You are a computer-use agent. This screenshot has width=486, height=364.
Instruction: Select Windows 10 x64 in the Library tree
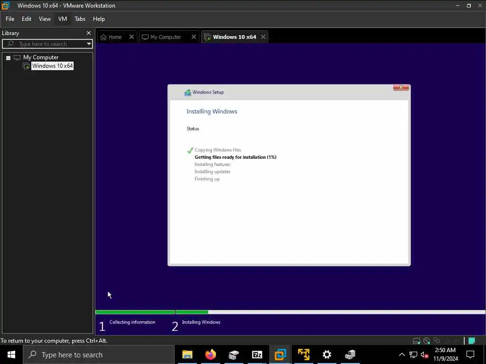(x=52, y=66)
